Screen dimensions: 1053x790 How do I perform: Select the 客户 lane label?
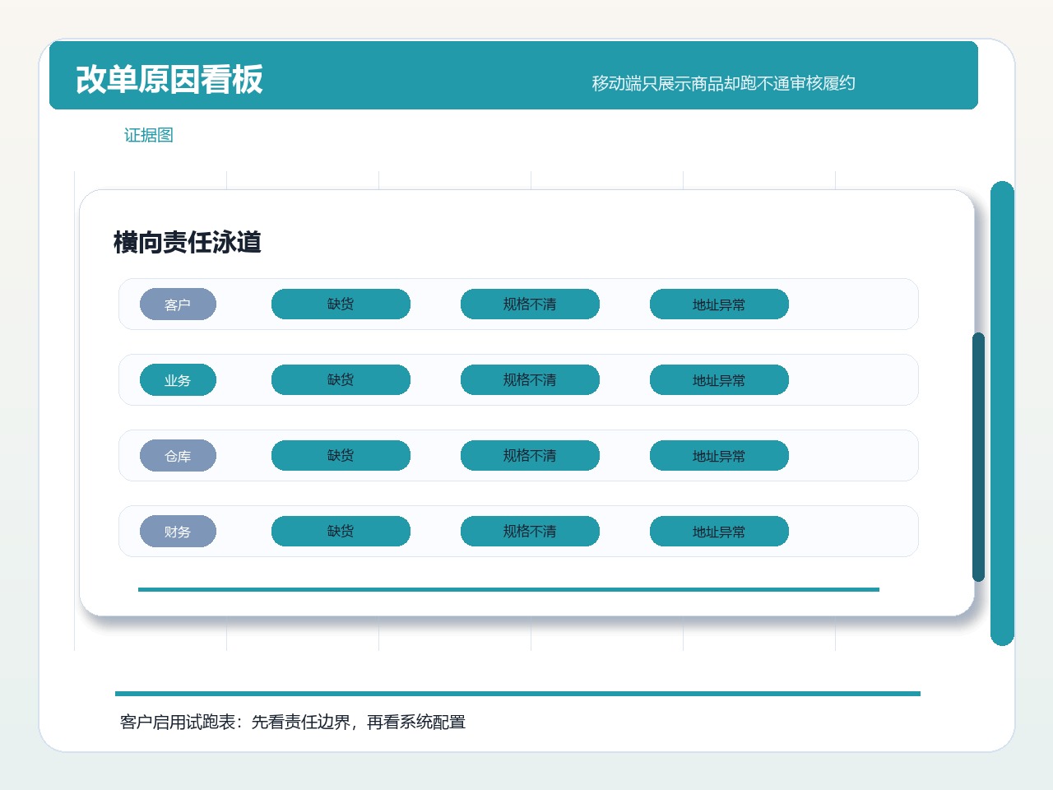pyautogui.click(x=178, y=304)
